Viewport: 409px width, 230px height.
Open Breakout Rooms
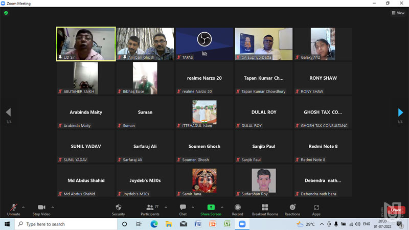pos(265,209)
